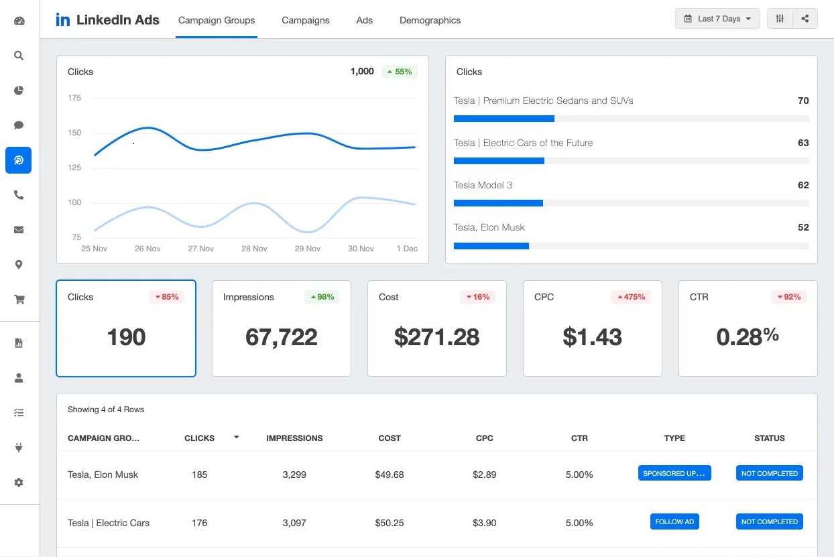This screenshot has width=834, height=557.
Task: Open the Demographics tab
Action: [x=430, y=20]
